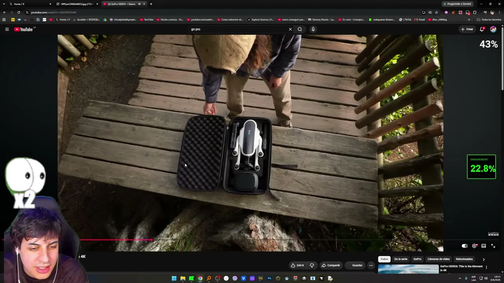Screen dimensions: 504x283
Task: Select the 'Cámaras de video' chip
Action: tap(439, 259)
